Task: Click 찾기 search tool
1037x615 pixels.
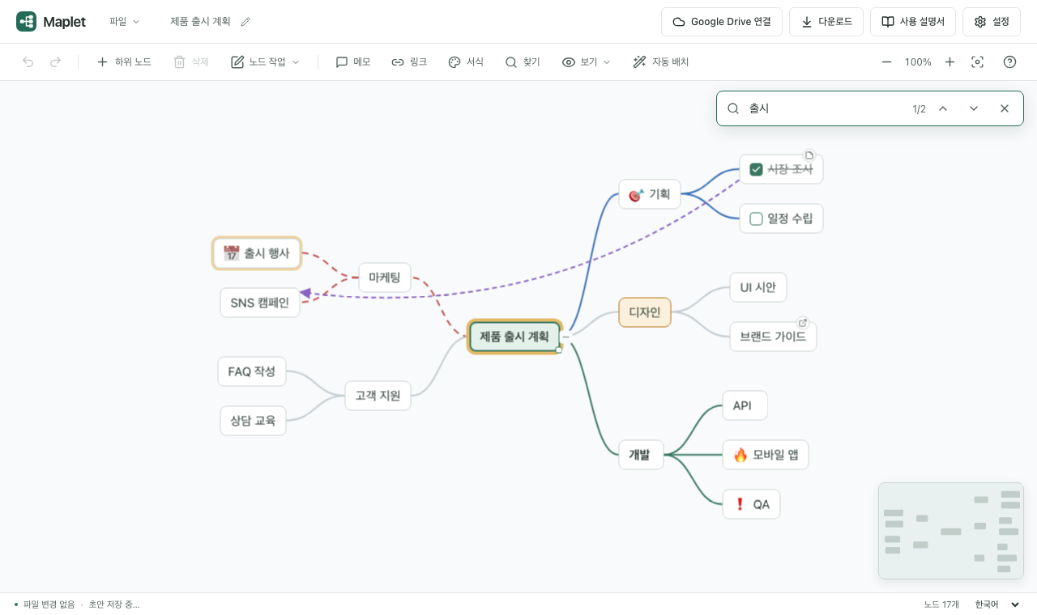Action: tap(523, 62)
